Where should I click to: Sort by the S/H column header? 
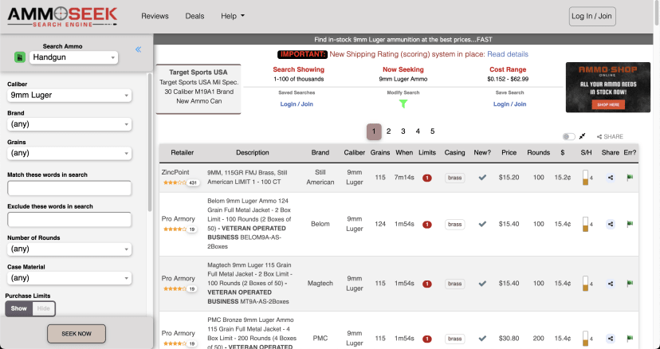[586, 153]
